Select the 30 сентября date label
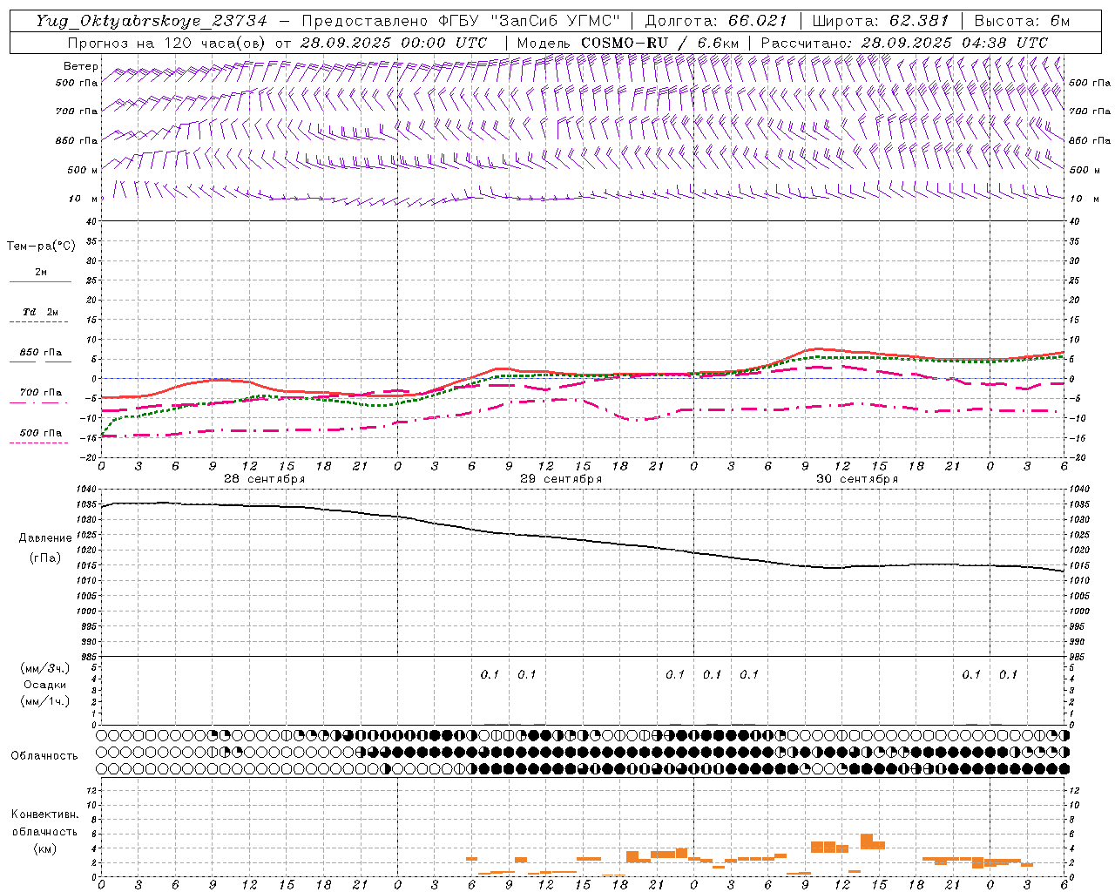The image size is (1115, 892). (856, 479)
